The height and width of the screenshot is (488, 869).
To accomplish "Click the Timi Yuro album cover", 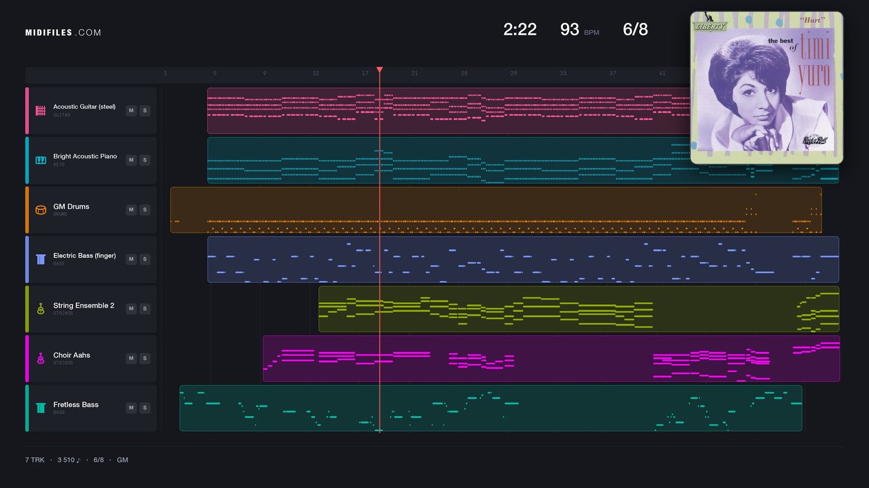I will click(x=766, y=88).
